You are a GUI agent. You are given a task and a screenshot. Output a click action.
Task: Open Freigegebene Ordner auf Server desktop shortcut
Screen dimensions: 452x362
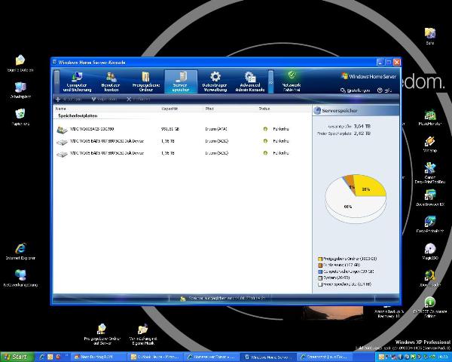tap(102, 334)
